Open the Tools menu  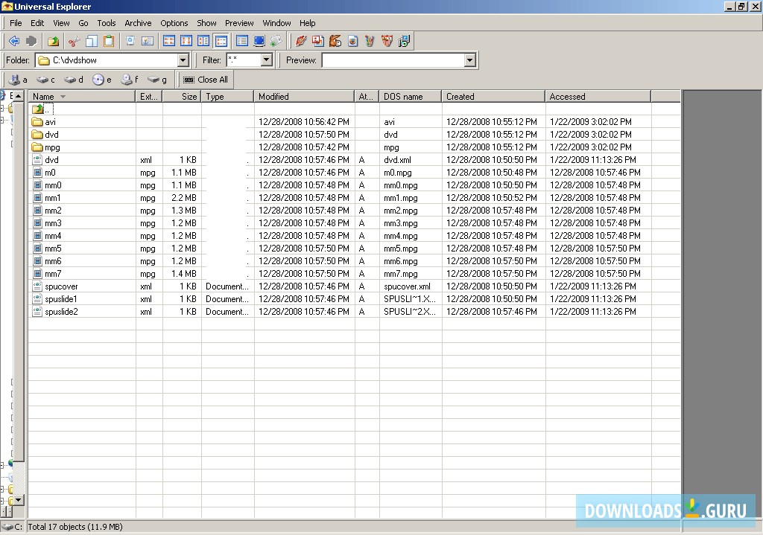(107, 23)
